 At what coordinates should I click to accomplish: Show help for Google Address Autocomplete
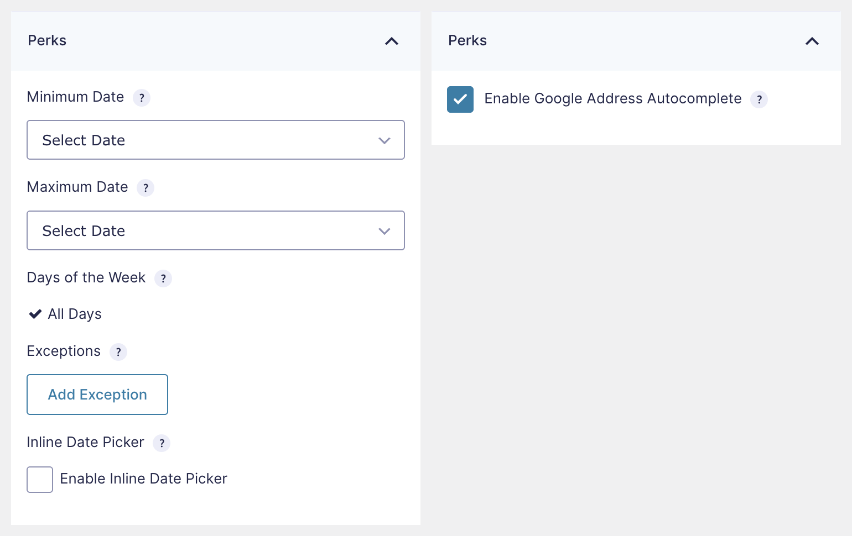(759, 99)
